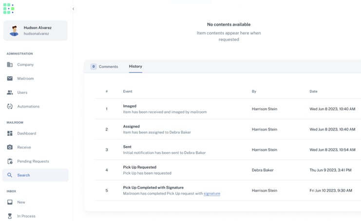This screenshot has width=361, height=221.
Task: Click the Search magnifier icon
Action: [x=10, y=175]
